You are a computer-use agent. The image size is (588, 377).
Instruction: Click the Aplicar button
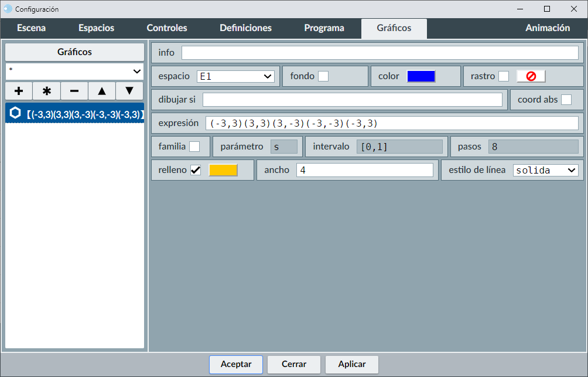coord(352,364)
